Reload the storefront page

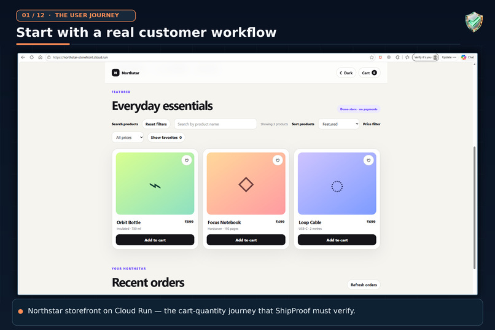click(x=31, y=57)
